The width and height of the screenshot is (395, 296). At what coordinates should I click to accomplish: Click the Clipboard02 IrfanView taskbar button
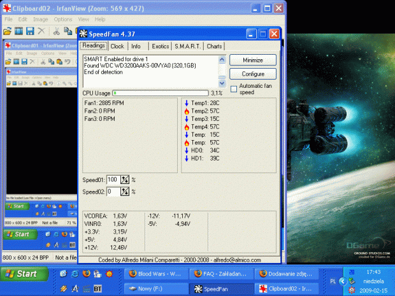[287, 289]
